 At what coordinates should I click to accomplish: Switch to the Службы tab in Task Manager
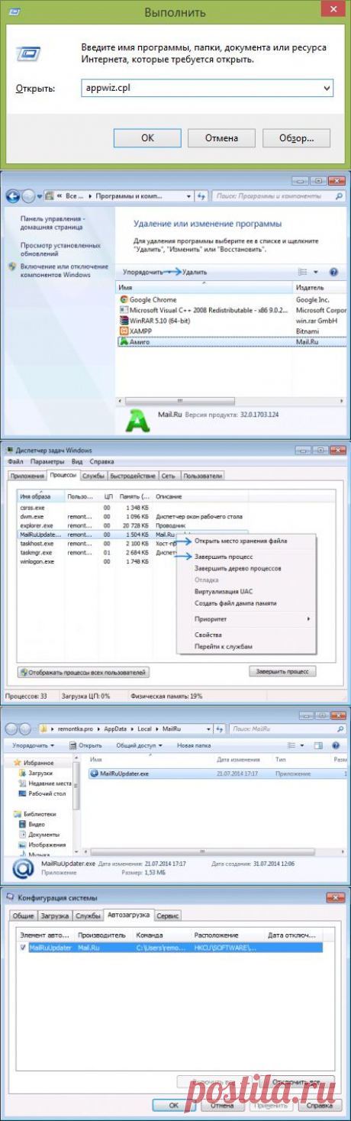click(x=93, y=476)
